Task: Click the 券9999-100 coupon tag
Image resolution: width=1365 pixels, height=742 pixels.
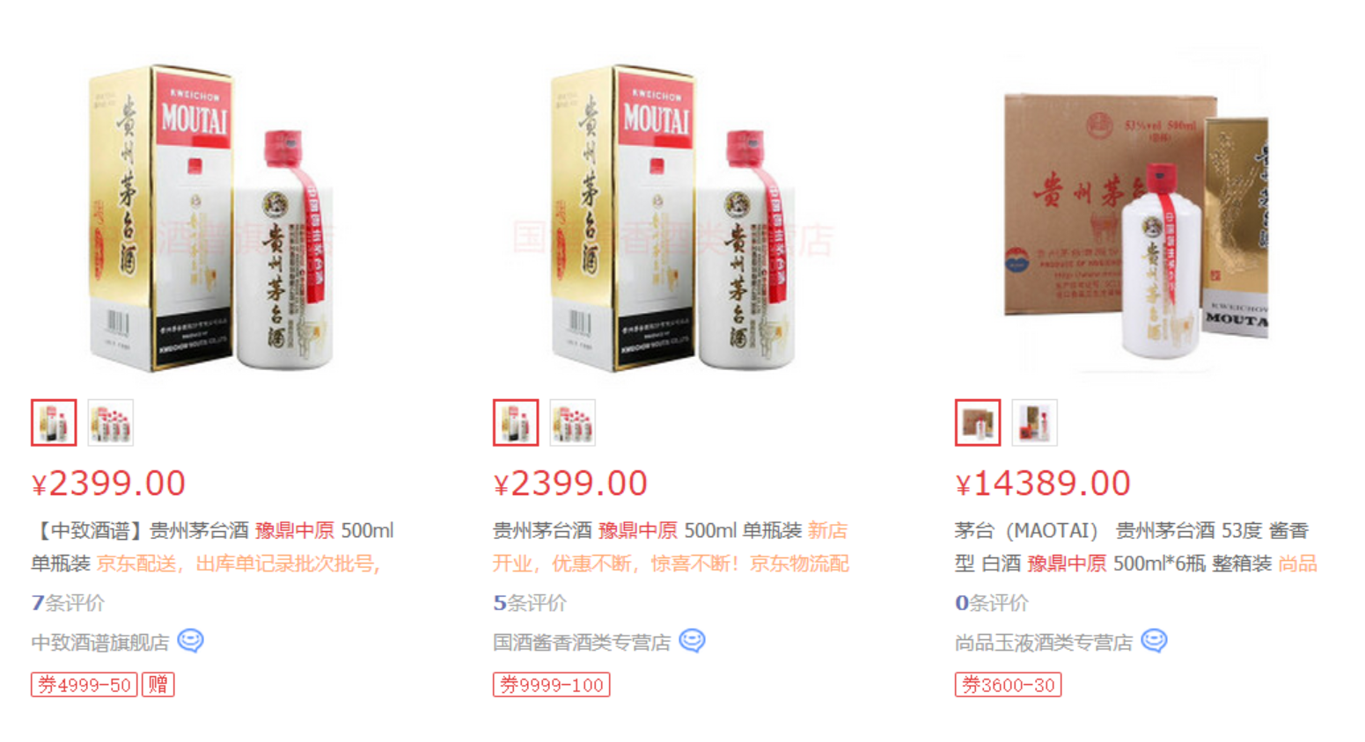Action: (552, 685)
